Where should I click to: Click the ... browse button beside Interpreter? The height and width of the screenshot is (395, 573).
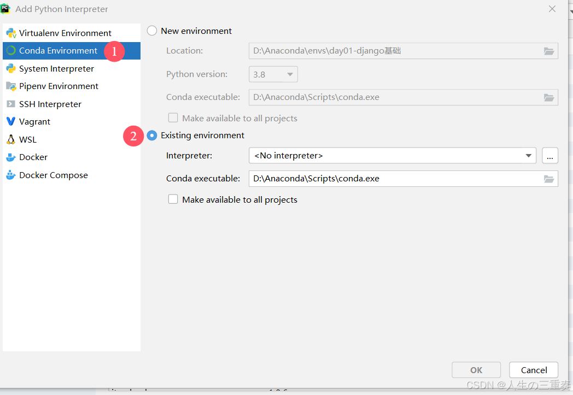tap(550, 156)
